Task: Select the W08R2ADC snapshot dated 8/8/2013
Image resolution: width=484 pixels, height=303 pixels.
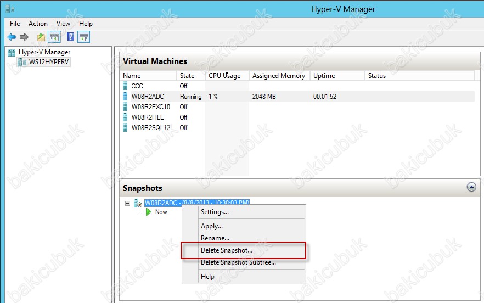Action: pyautogui.click(x=197, y=203)
